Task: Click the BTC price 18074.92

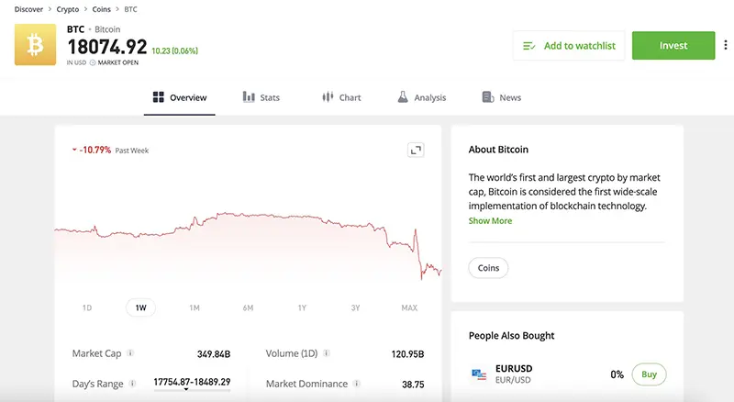Action: pos(107,47)
